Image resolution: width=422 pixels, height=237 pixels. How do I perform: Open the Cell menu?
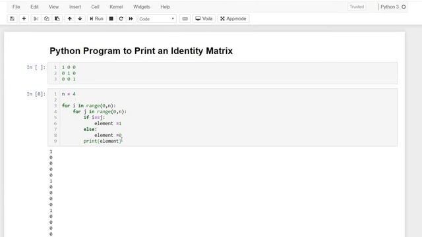coord(95,7)
